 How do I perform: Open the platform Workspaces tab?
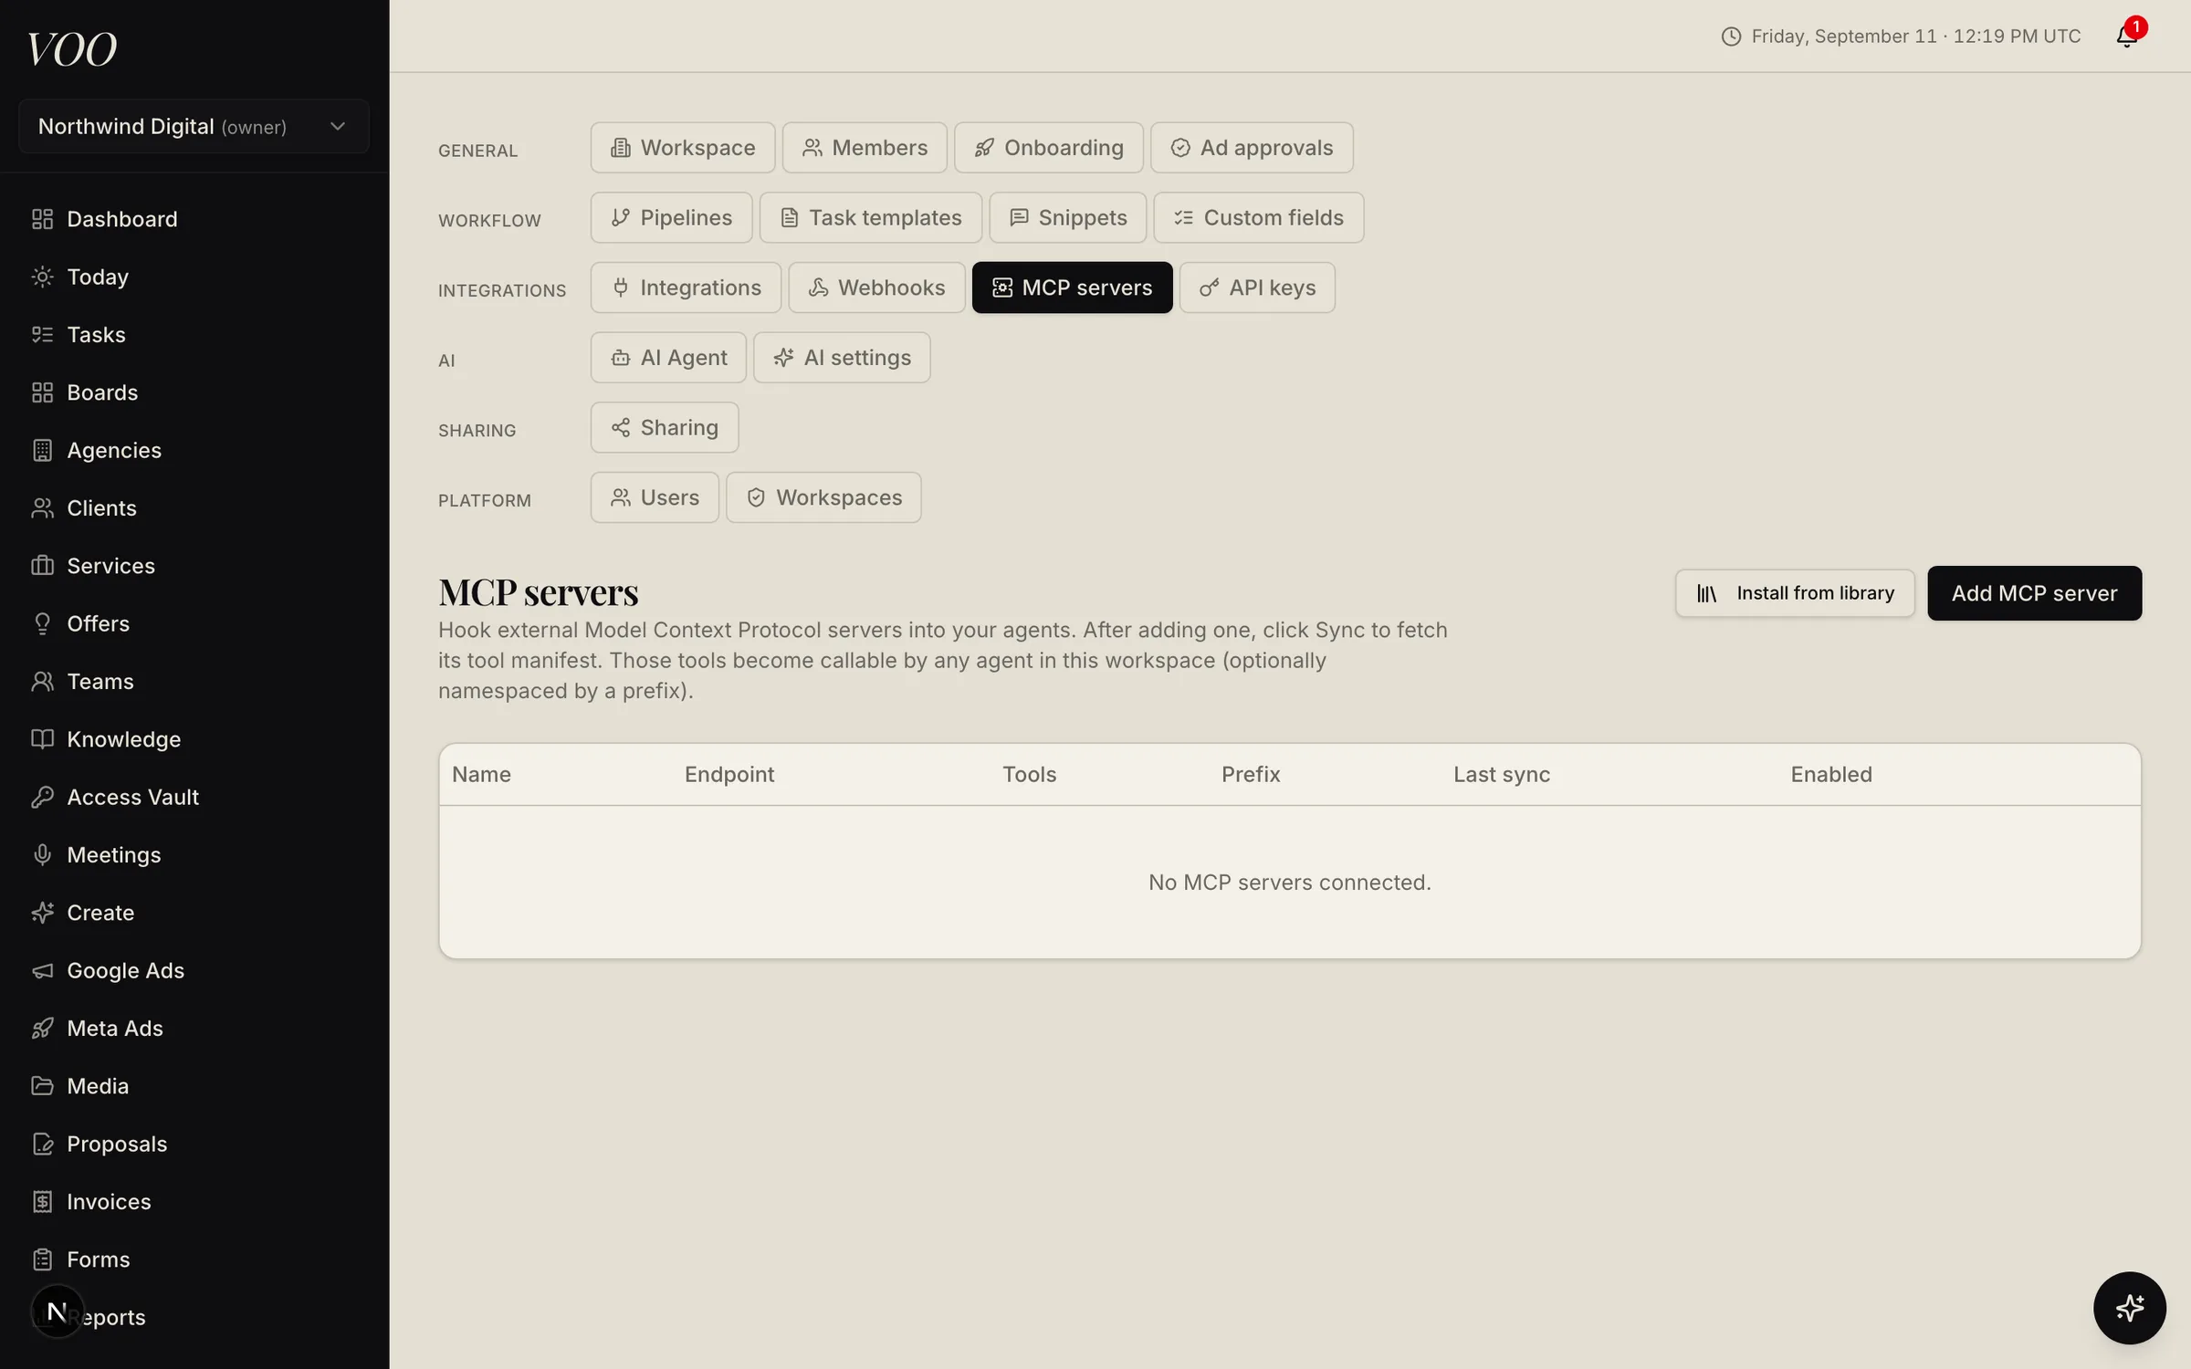pos(823,497)
